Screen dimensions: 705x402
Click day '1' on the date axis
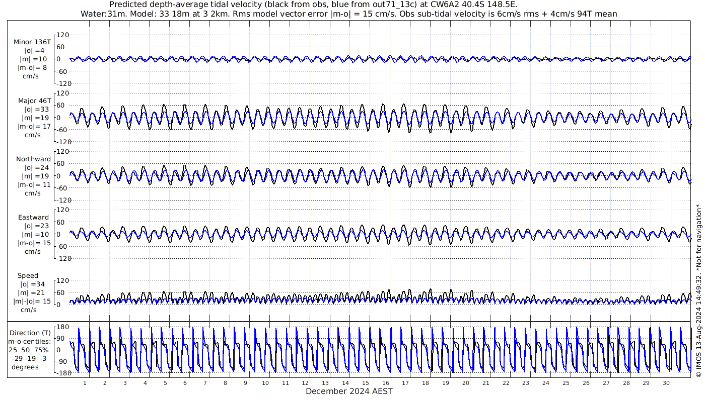pos(85,383)
